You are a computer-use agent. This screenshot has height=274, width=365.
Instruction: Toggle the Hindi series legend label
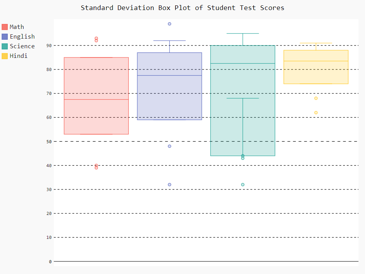pos(19,56)
